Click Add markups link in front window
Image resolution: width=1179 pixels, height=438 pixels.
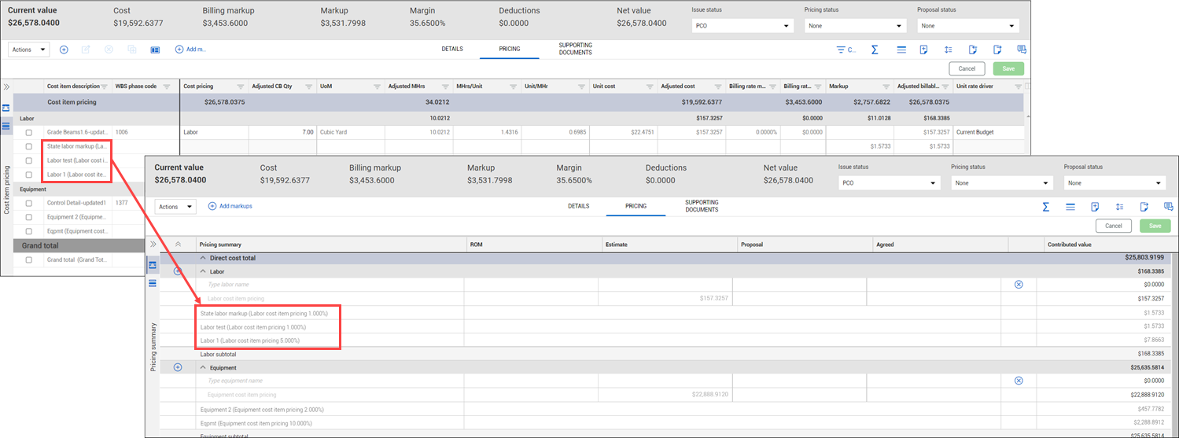pos(230,206)
